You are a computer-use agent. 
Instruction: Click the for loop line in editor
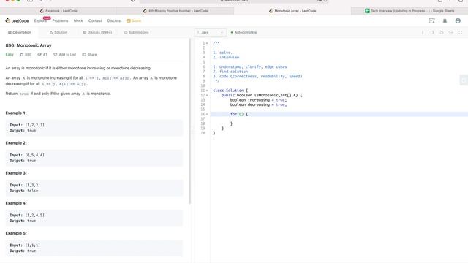339,114
